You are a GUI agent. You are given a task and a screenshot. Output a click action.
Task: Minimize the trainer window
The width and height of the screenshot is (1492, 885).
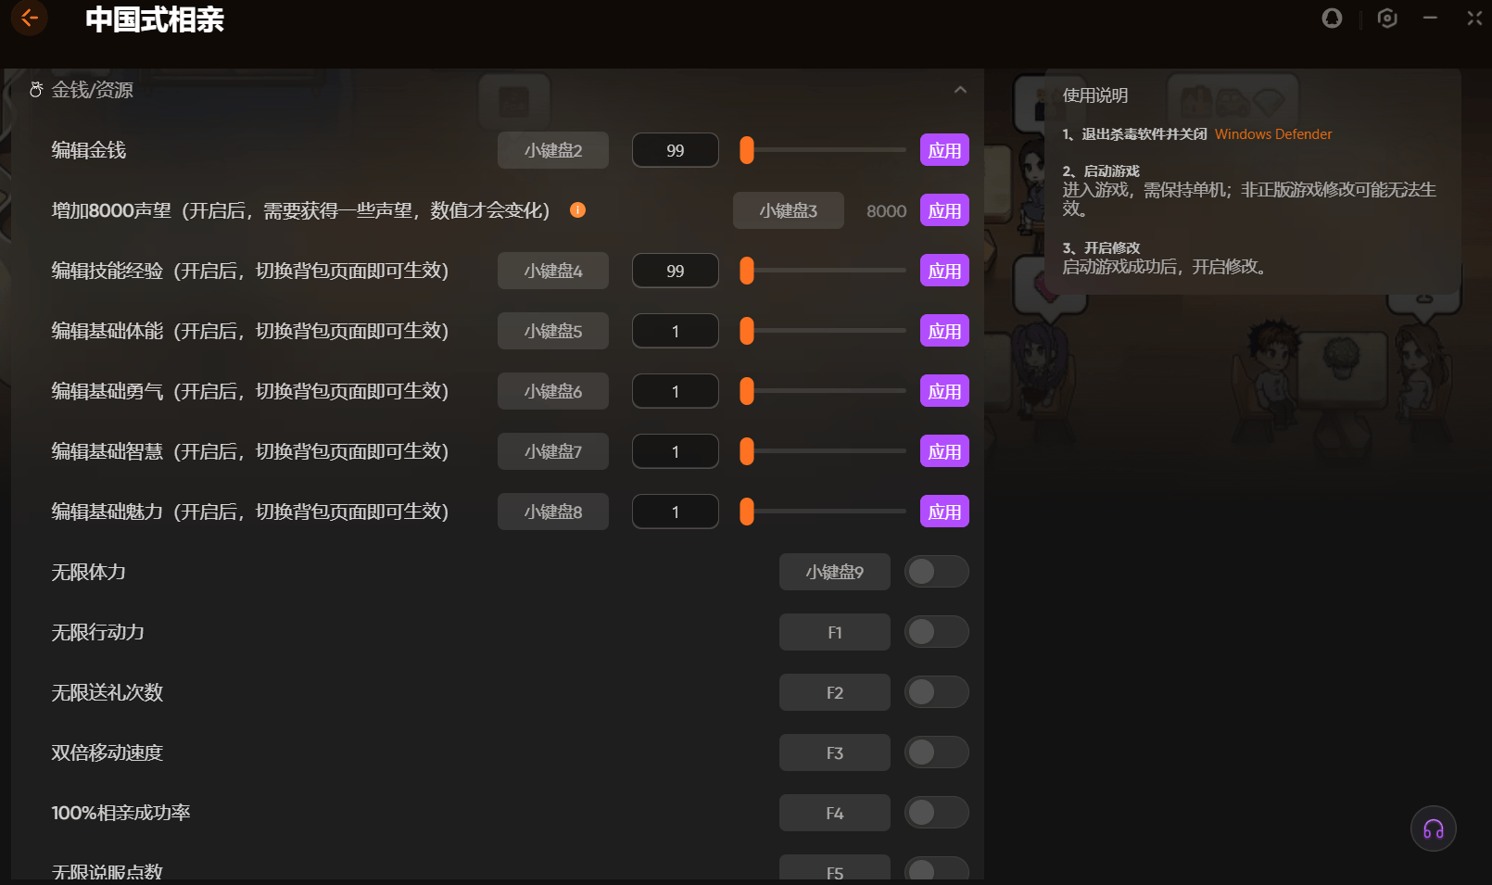click(x=1430, y=19)
